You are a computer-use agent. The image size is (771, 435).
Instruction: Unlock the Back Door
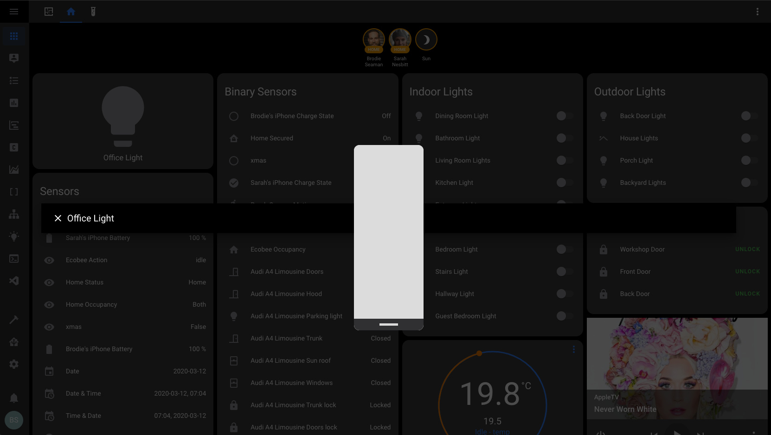pyautogui.click(x=747, y=294)
